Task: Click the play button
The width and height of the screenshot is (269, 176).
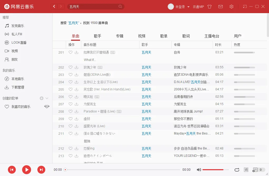Action: click(27, 170)
